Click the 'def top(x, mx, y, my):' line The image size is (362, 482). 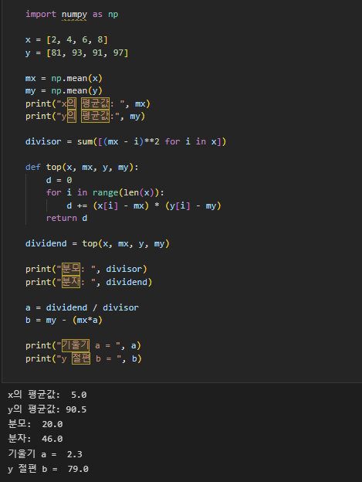point(82,167)
